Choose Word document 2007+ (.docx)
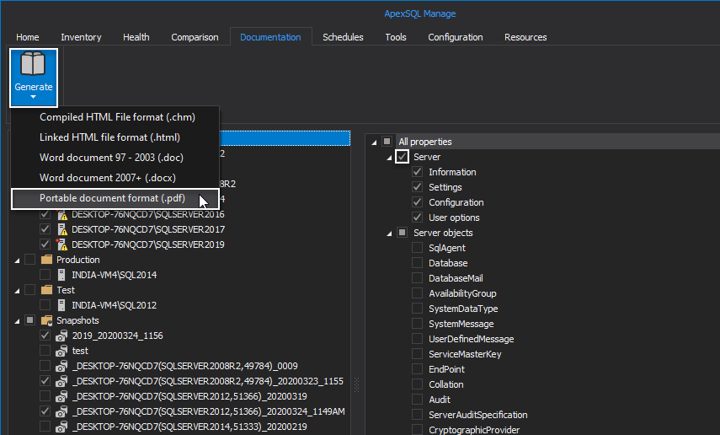 pos(115,178)
